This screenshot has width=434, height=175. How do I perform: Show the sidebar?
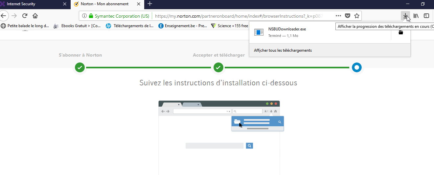[x=426, y=16]
